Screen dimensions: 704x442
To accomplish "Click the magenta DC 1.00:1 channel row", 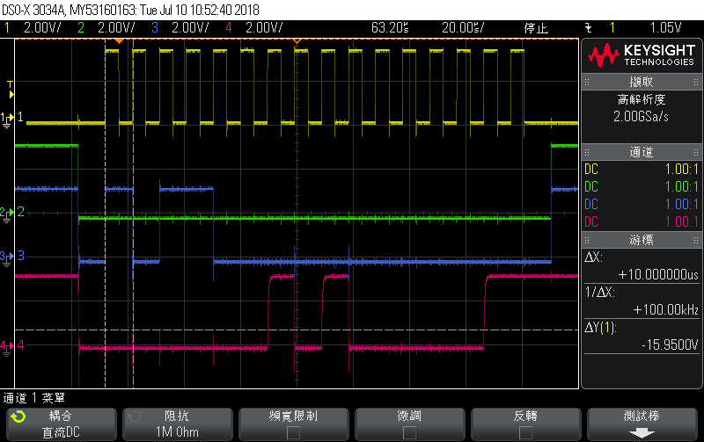I will (642, 222).
